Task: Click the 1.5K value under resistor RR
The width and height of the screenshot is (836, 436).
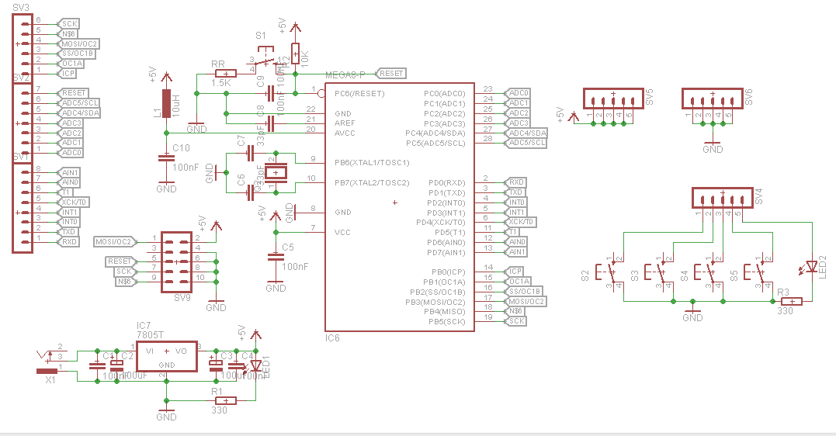Action: (x=220, y=83)
